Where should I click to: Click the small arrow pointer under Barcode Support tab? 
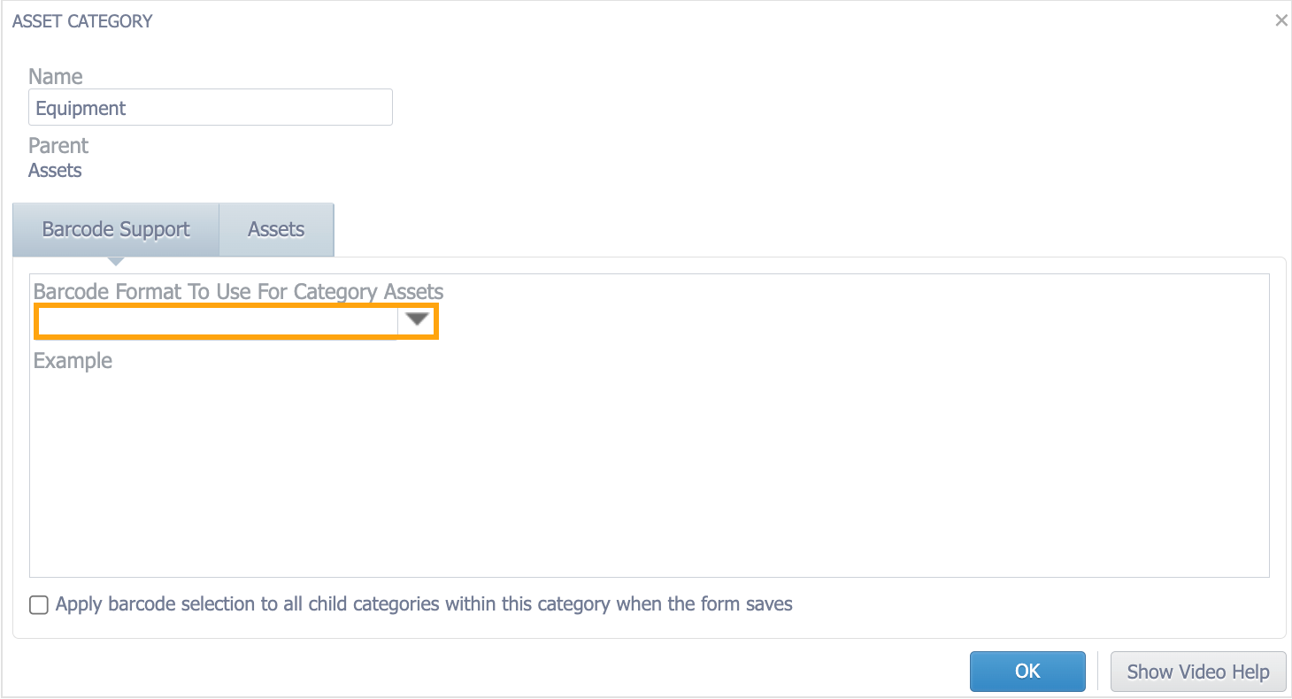tap(115, 261)
